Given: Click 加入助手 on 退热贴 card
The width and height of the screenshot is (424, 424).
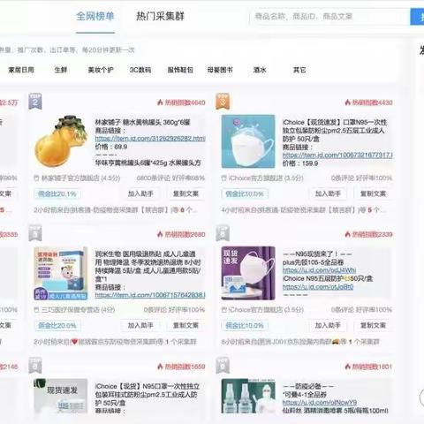Looking at the screenshot, I should [x=140, y=325].
